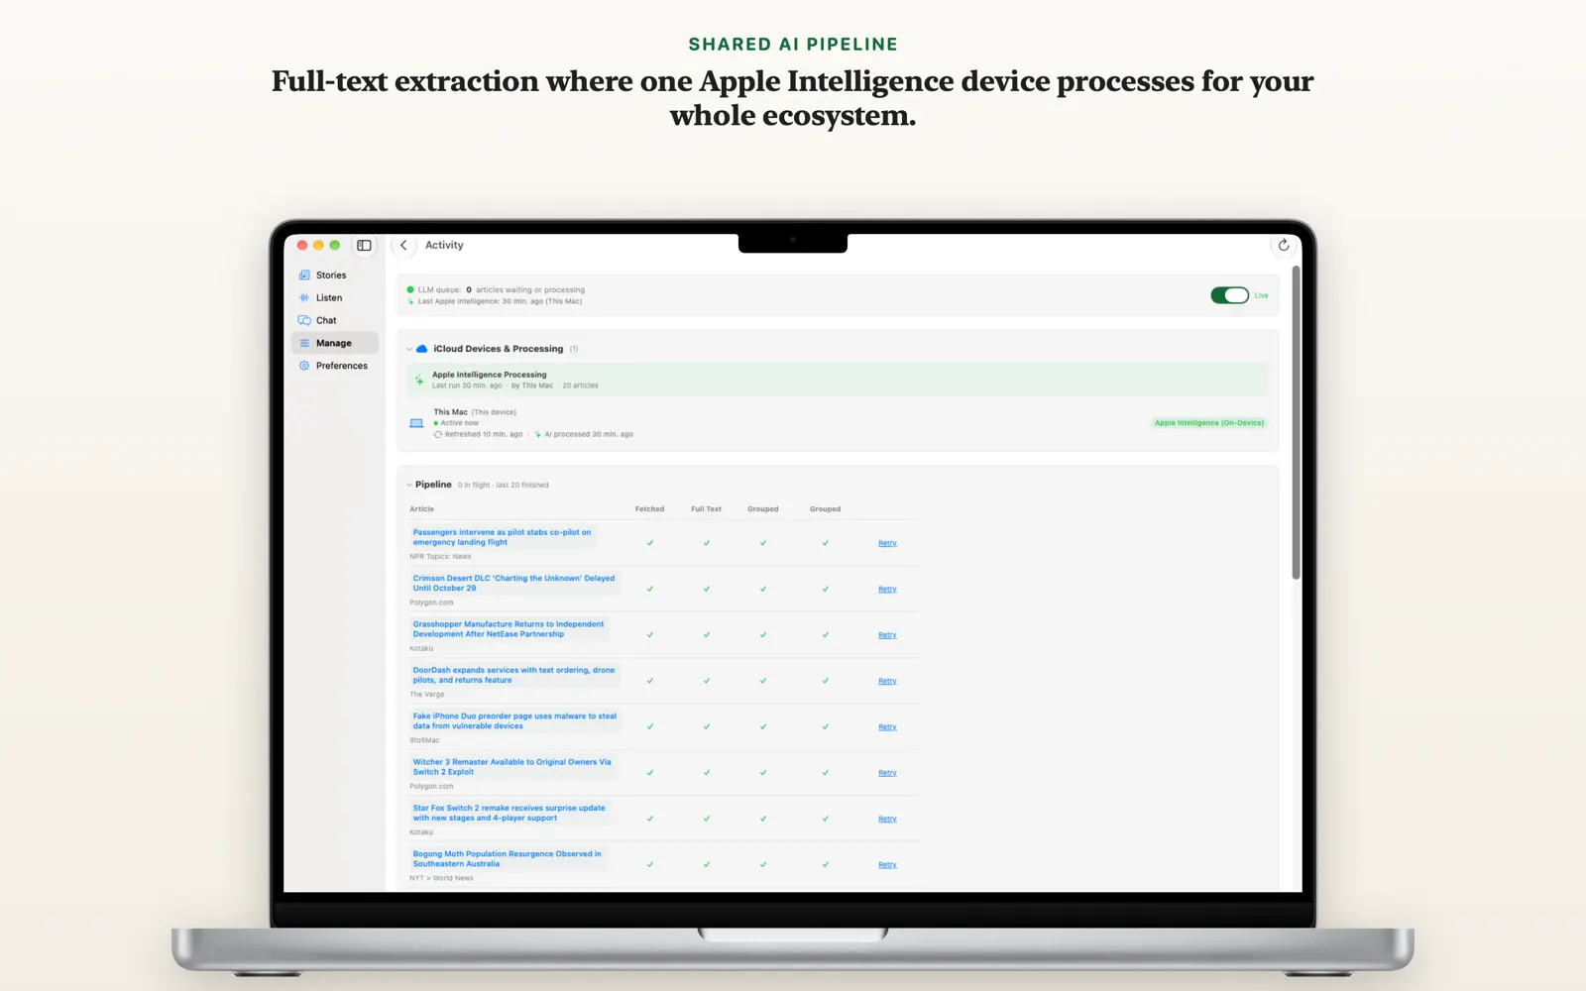
Task: Open 'Fake iPhone Duo preorder page' article
Action: 514,720
